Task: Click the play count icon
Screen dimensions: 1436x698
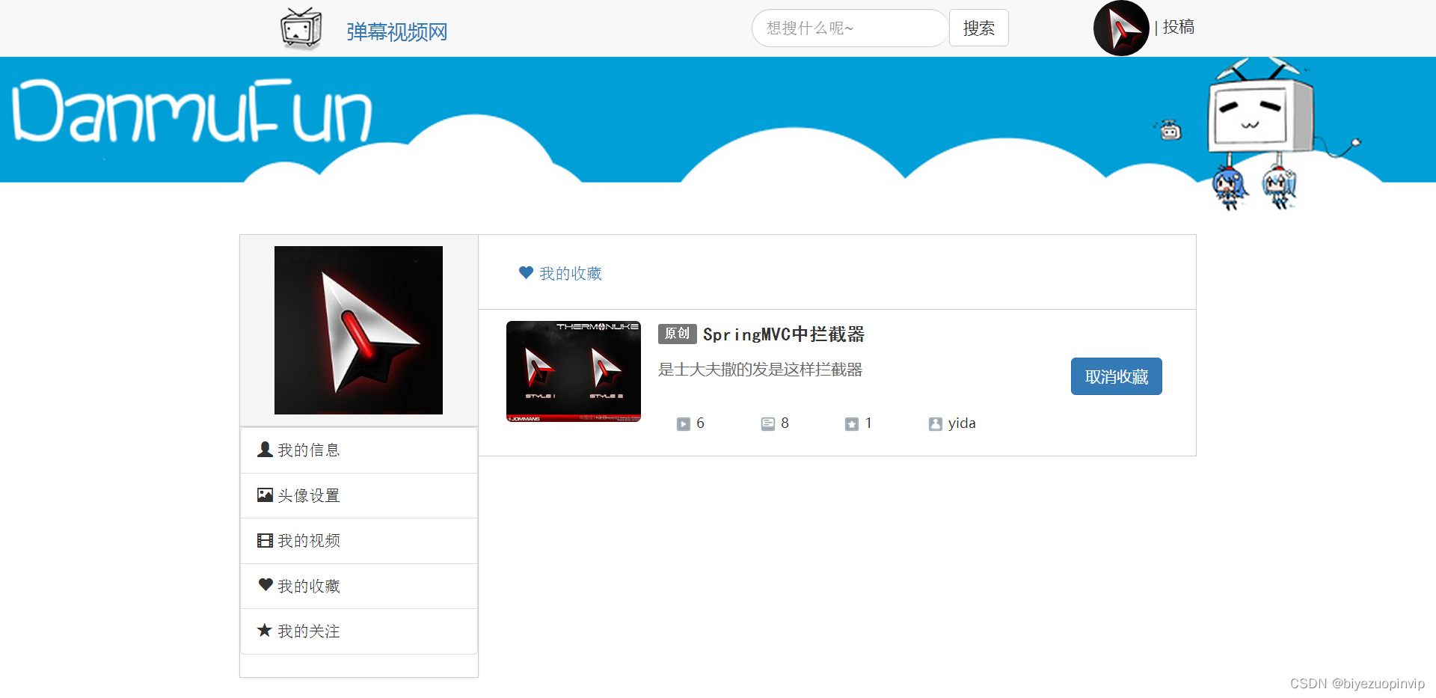Action: (684, 424)
